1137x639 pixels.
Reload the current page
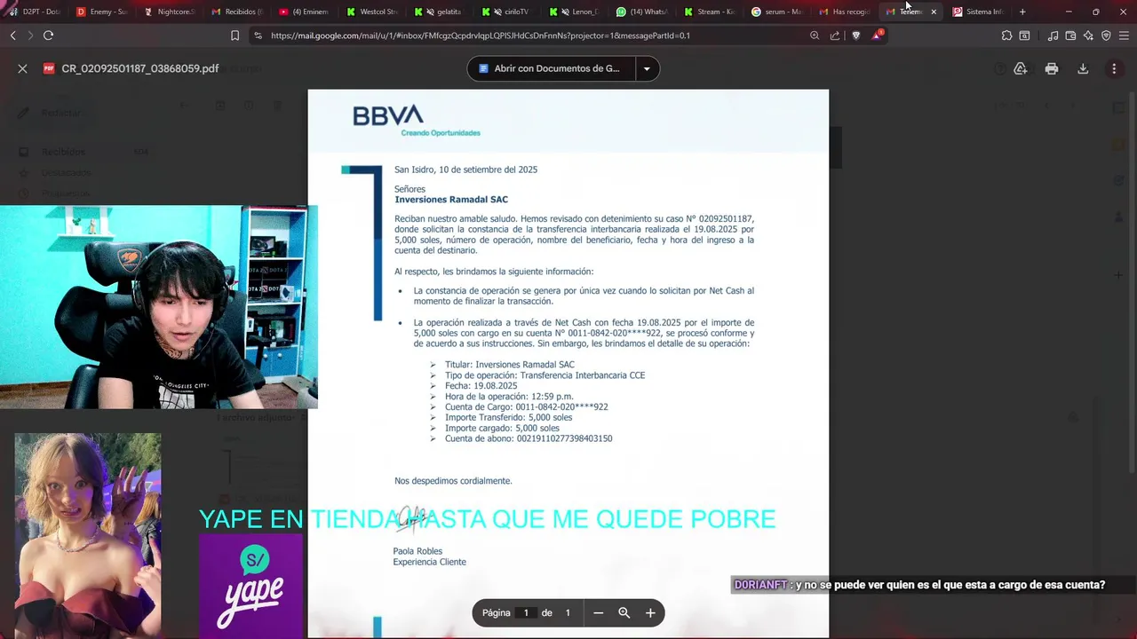tap(48, 35)
